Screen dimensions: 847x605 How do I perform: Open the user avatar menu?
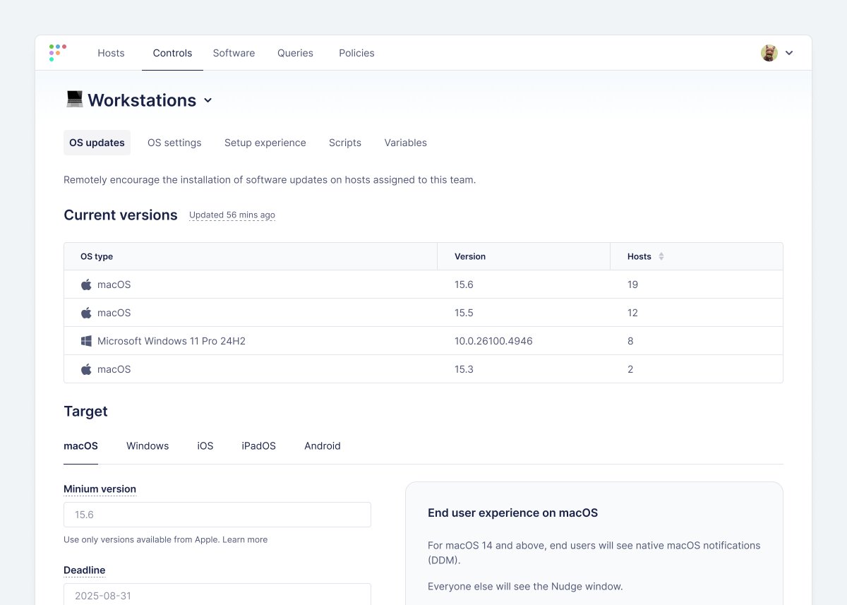pyautogui.click(x=769, y=53)
